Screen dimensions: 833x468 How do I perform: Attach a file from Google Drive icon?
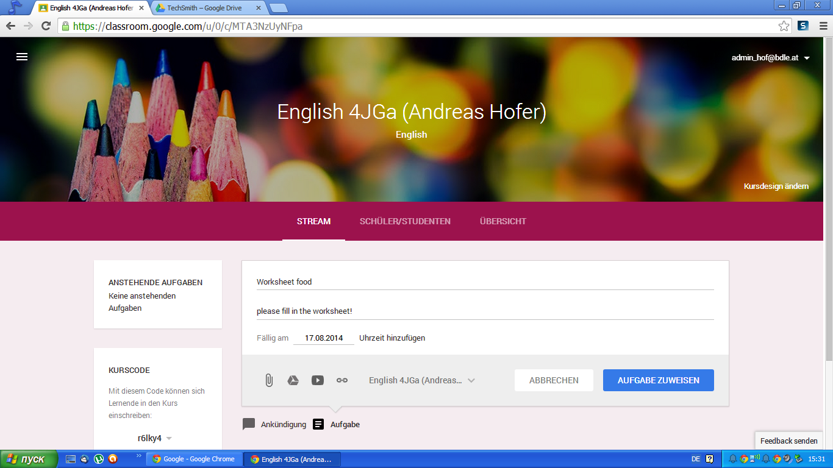pos(293,380)
